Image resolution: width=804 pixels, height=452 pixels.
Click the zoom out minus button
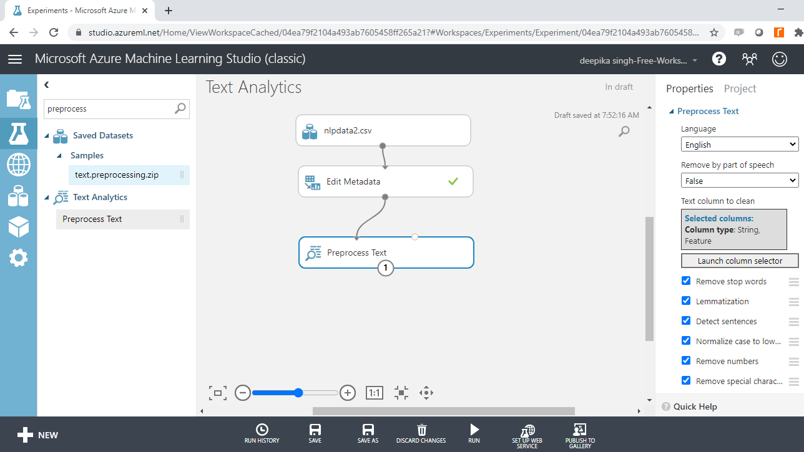tap(243, 393)
